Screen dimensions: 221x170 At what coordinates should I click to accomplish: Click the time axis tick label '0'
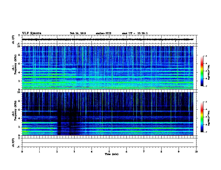(x=22, y=152)
